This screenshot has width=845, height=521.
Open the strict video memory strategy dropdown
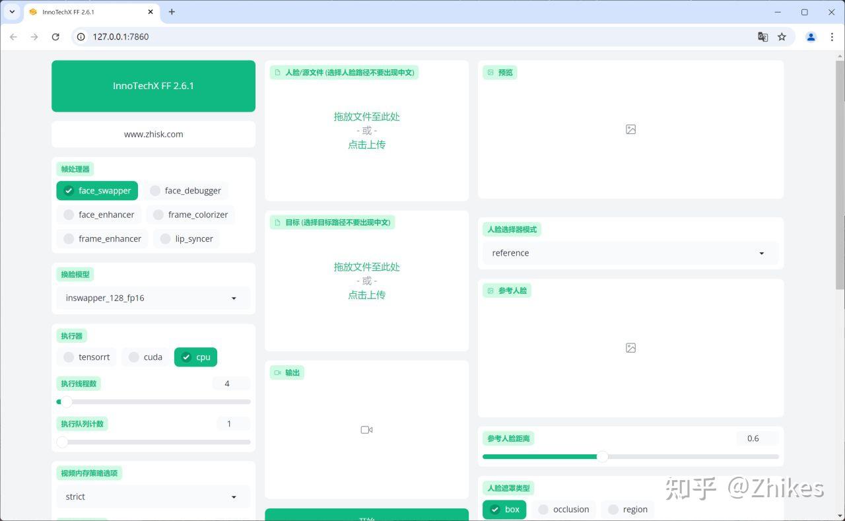153,497
